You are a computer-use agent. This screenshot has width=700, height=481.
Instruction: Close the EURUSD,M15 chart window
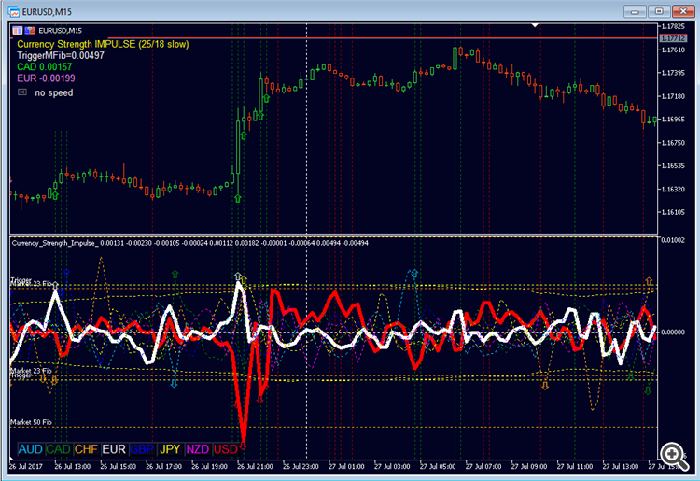coord(682,11)
